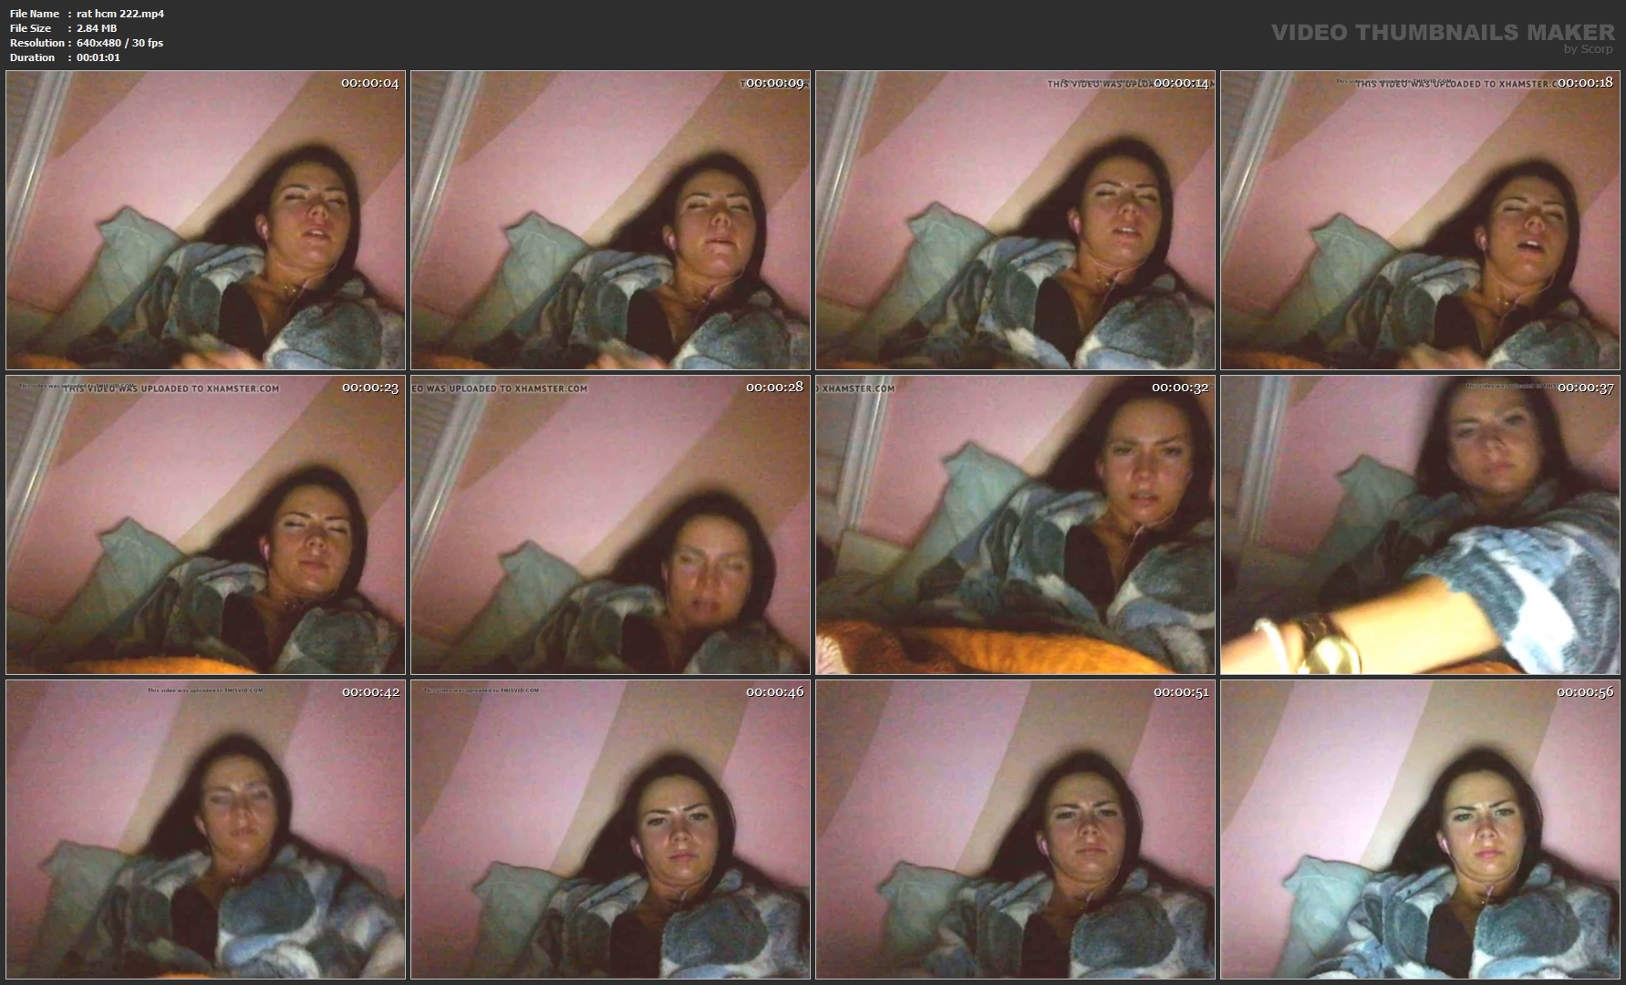Click the thumbnail at timestamp 00:00:04

click(205, 220)
